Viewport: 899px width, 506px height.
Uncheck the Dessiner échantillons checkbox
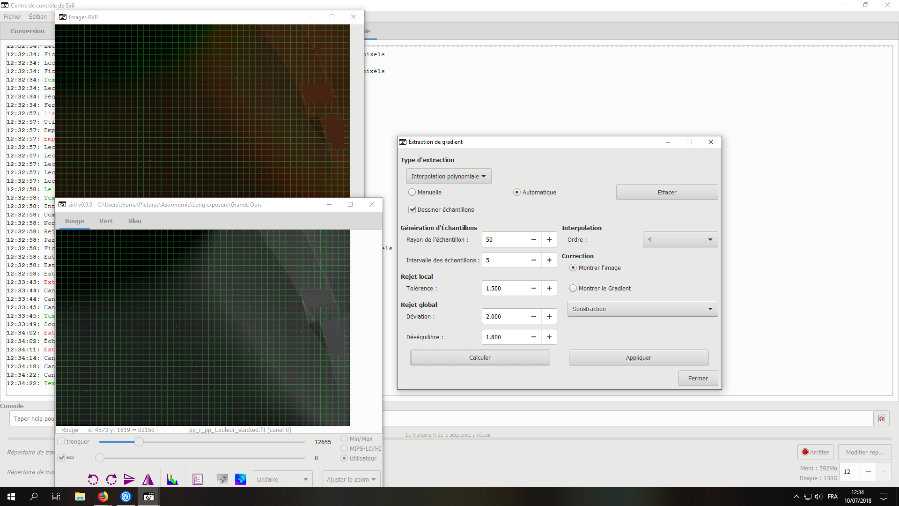tap(412, 209)
